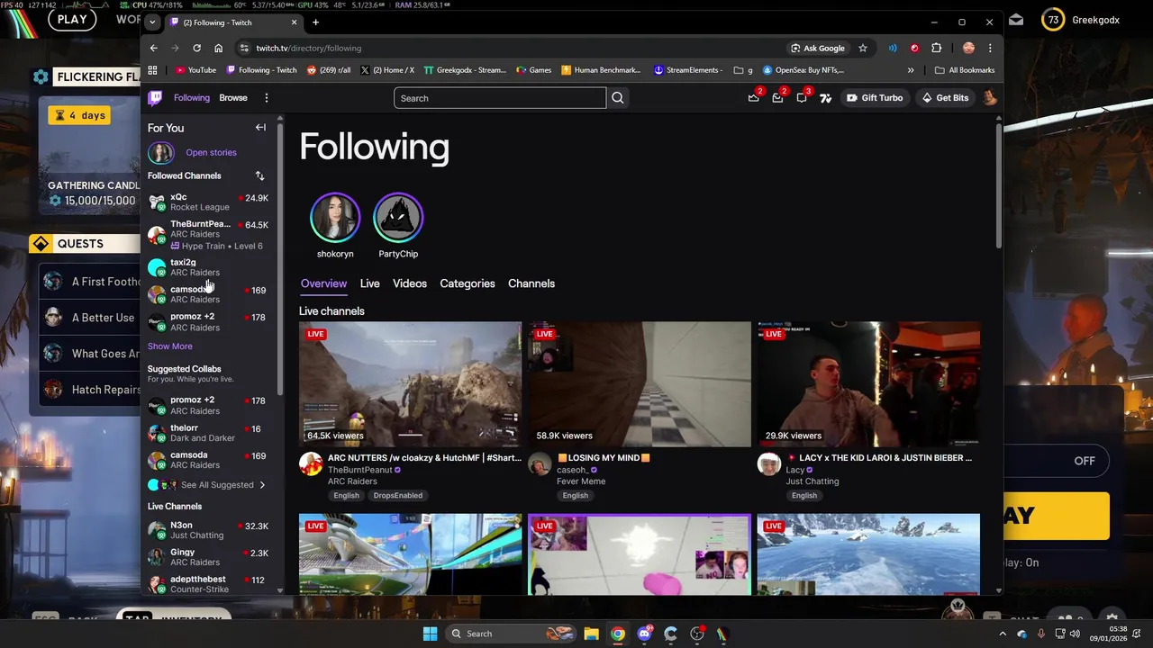Open xQc in Followed Channels
Image resolution: width=1153 pixels, height=648 pixels.
click(208, 202)
